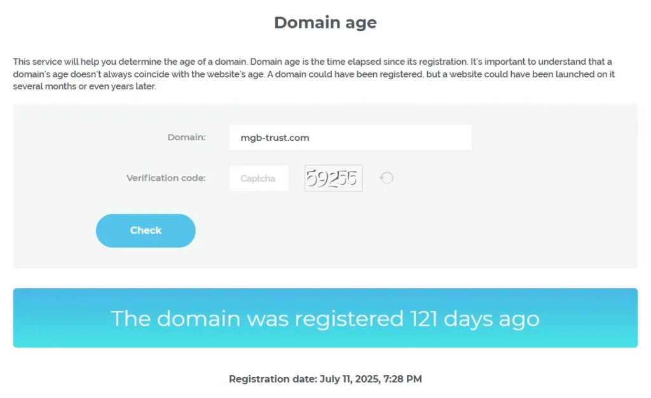
Task: Focus the Domain field containing mgb-trust.com
Action: pos(350,138)
